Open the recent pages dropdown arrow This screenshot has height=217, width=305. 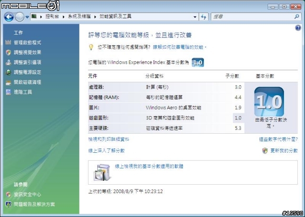tap(27, 17)
